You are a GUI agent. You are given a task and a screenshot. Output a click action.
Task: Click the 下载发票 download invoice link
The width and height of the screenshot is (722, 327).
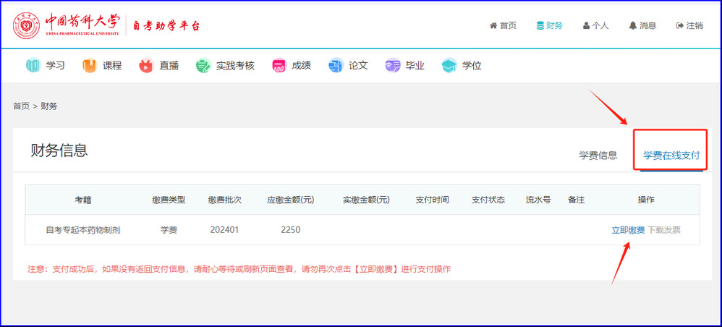[663, 230]
